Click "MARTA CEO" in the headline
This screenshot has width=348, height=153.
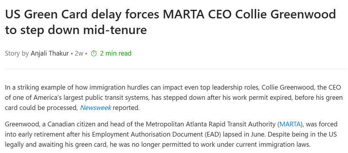(x=197, y=14)
